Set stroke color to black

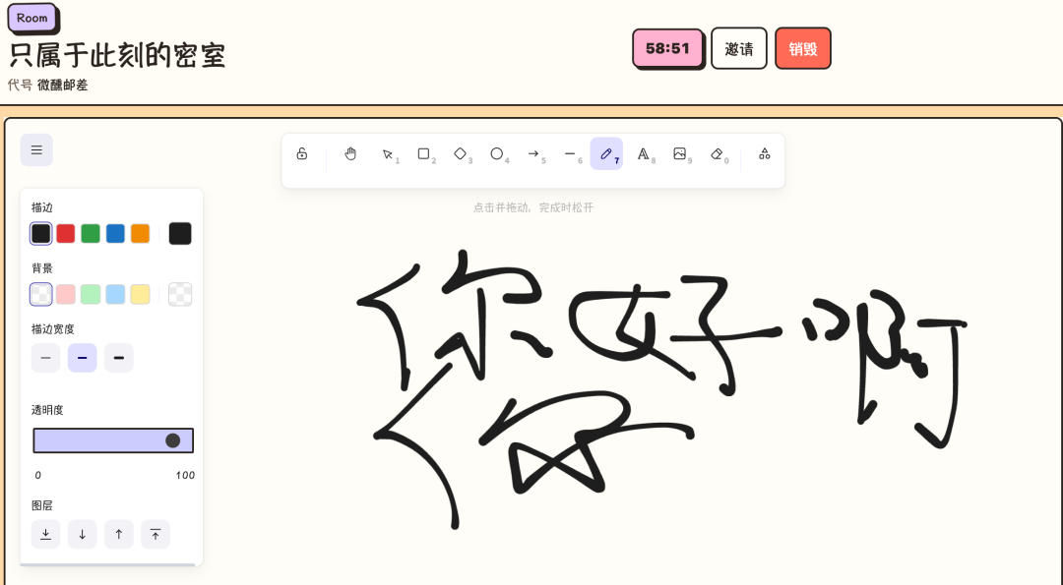coord(40,234)
